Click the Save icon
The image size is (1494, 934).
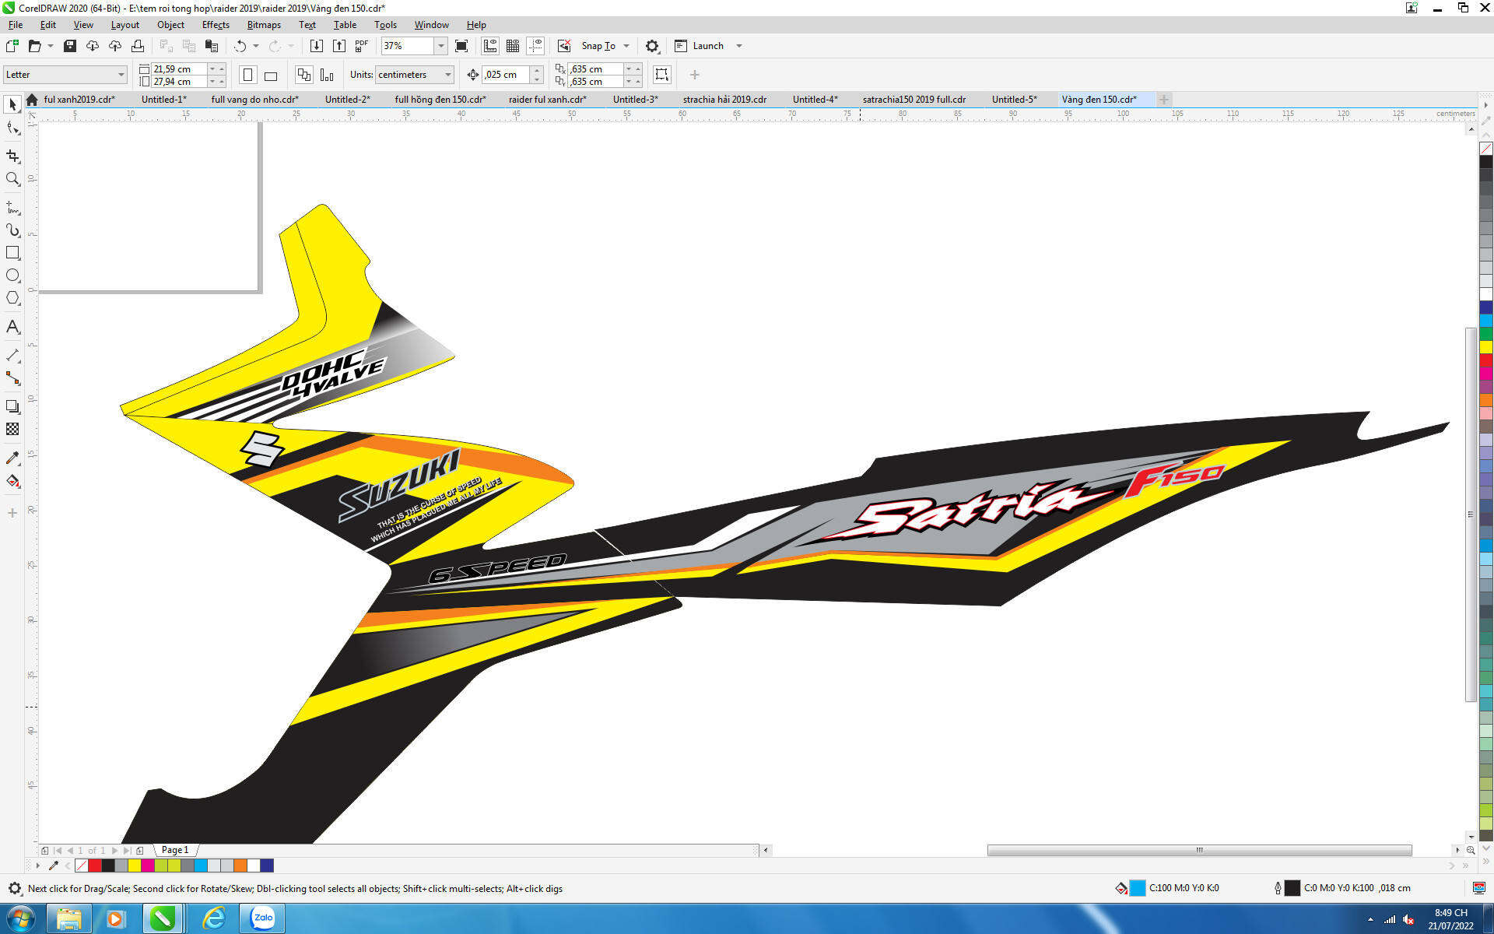coord(70,46)
